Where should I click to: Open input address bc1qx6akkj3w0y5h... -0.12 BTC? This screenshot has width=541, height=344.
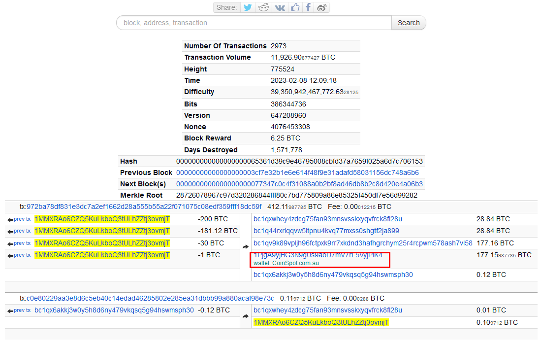pyautogui.click(x=114, y=310)
